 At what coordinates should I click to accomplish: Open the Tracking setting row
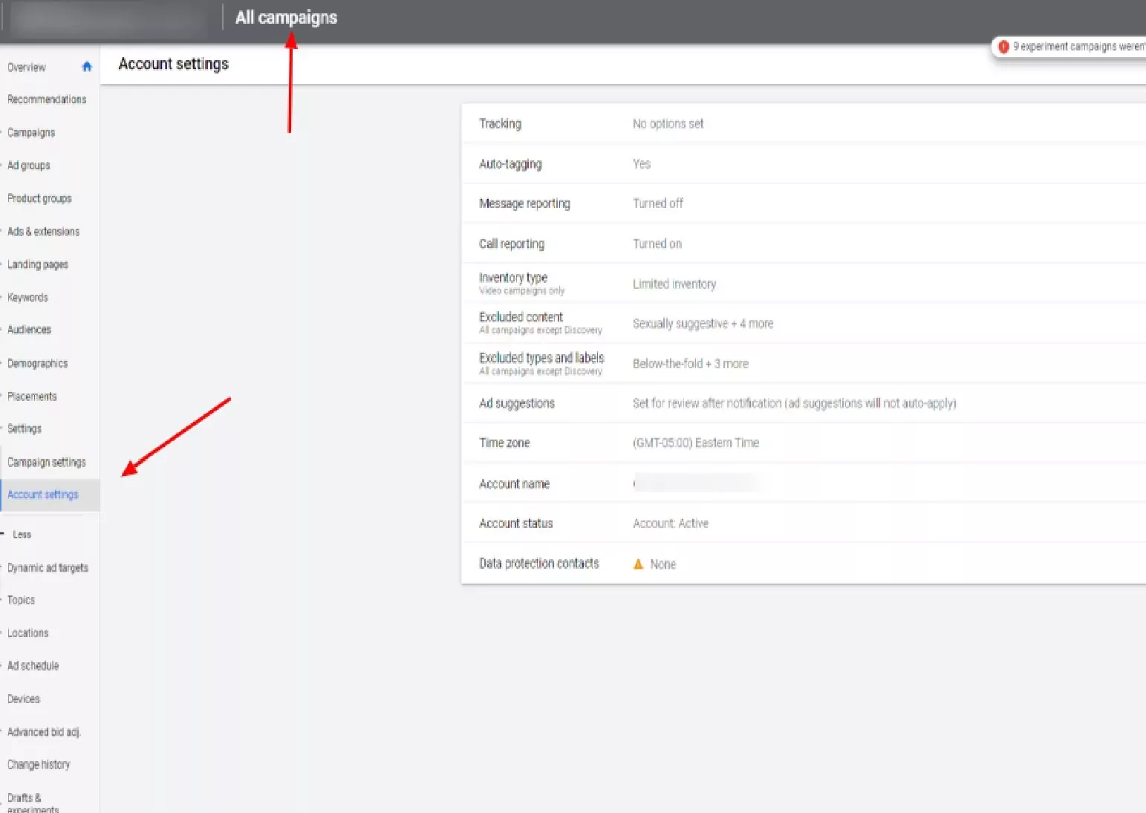coord(802,124)
